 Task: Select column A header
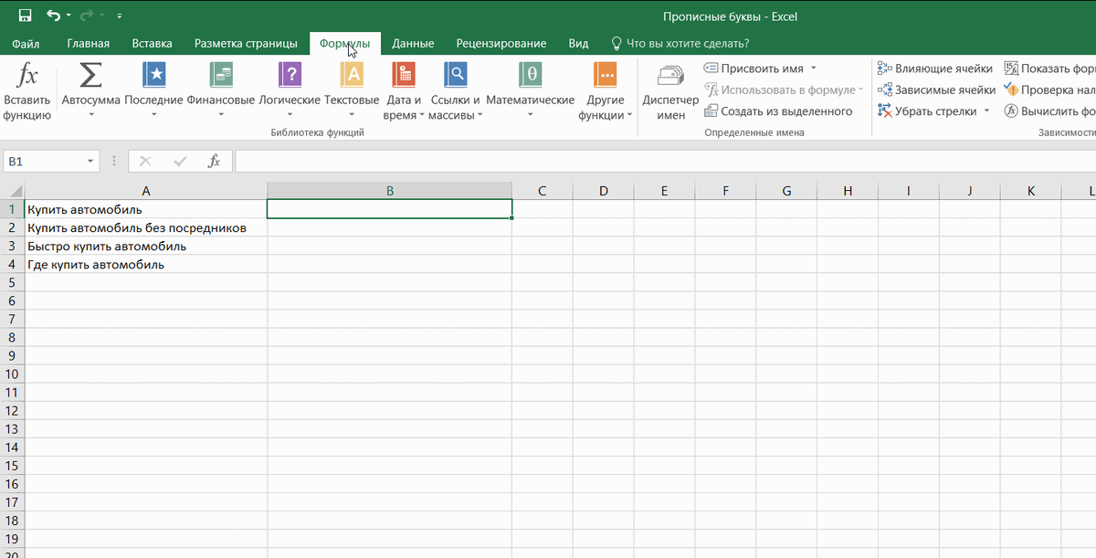click(x=146, y=191)
